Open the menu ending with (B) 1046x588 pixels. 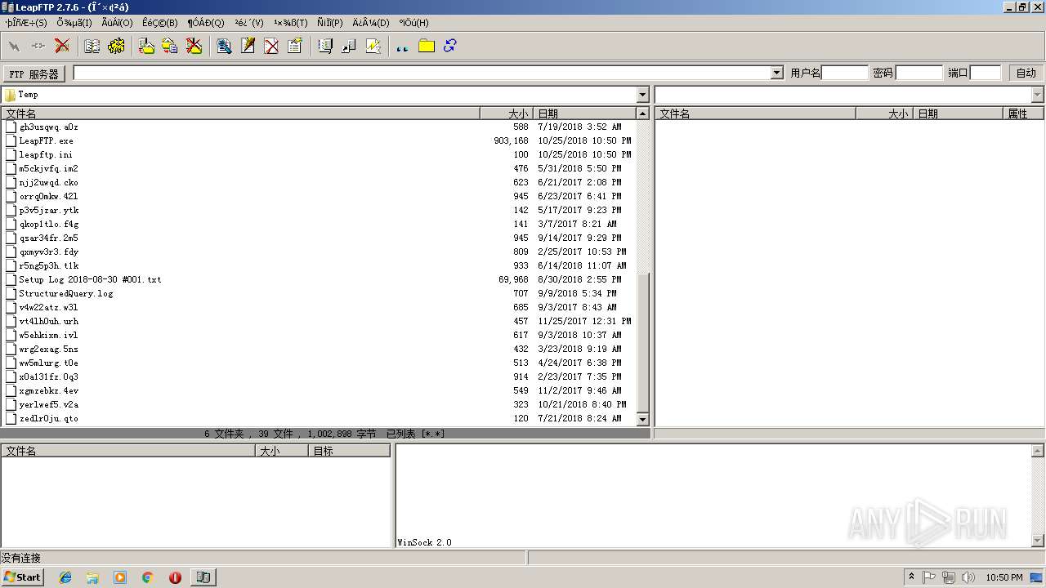(160, 23)
